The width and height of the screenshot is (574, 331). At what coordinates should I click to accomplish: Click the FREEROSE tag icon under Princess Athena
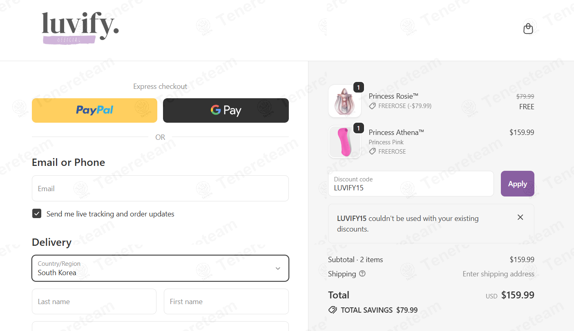[372, 151]
